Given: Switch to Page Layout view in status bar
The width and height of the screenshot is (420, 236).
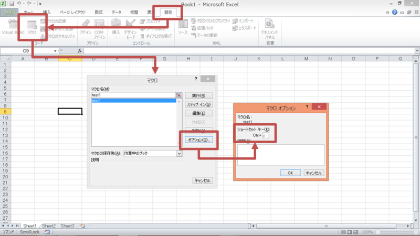Looking at the screenshot, I should (350, 232).
